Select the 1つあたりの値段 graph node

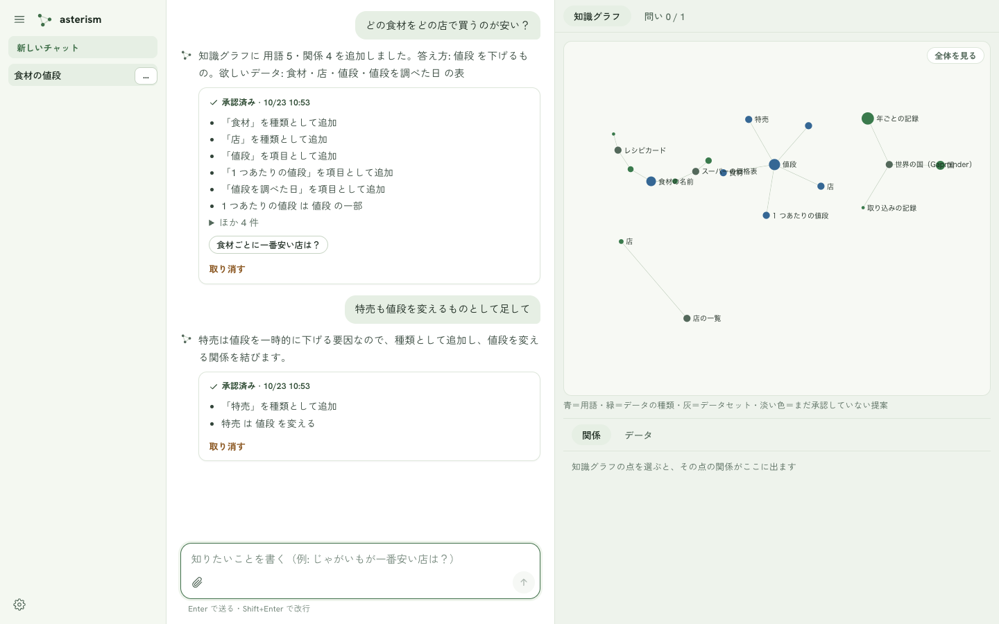[766, 216]
